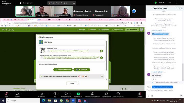Screen dimensions: 184x103
Task: Open the chatgpt.com link in chat
Action: click(160, 34)
